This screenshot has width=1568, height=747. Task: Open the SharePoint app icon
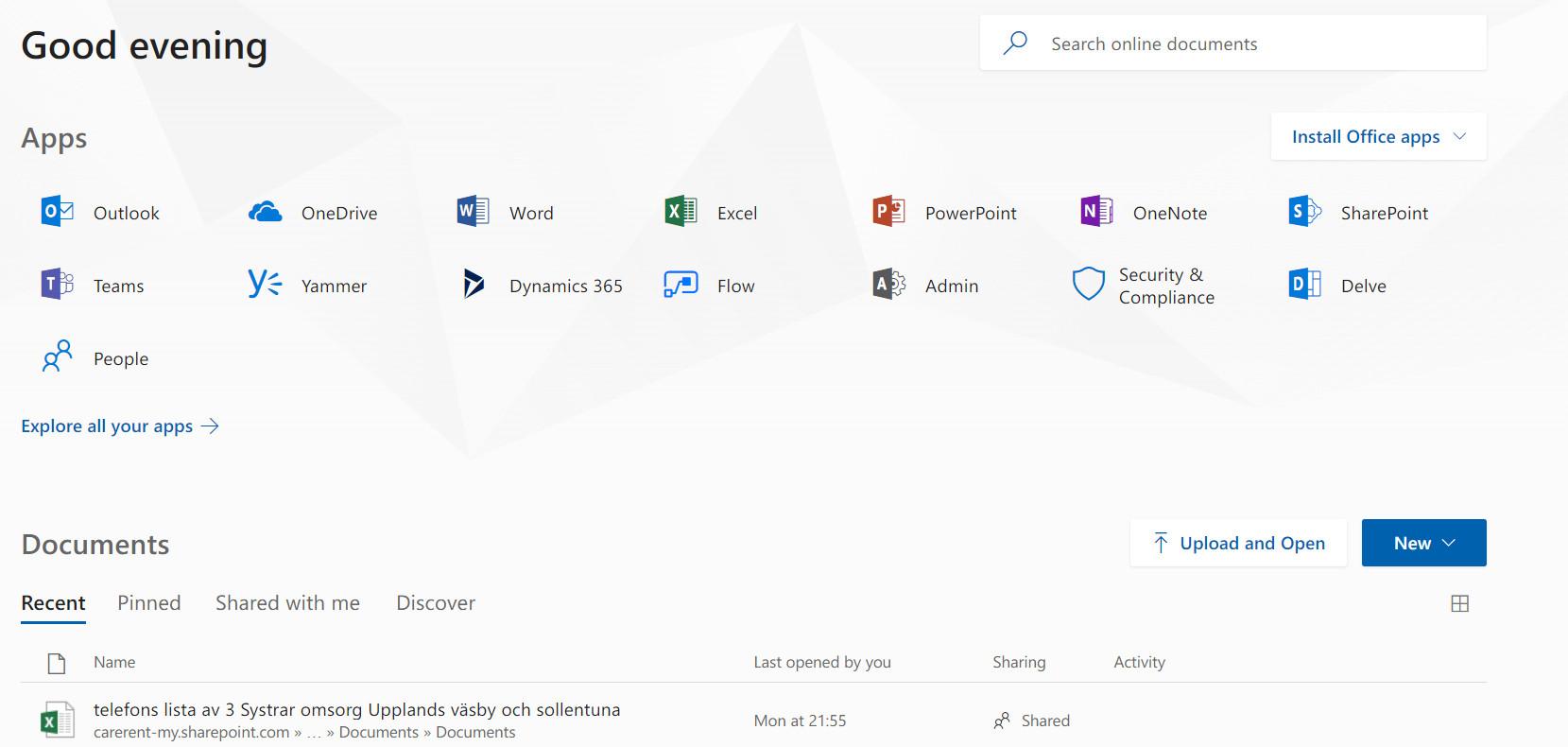click(x=1304, y=211)
